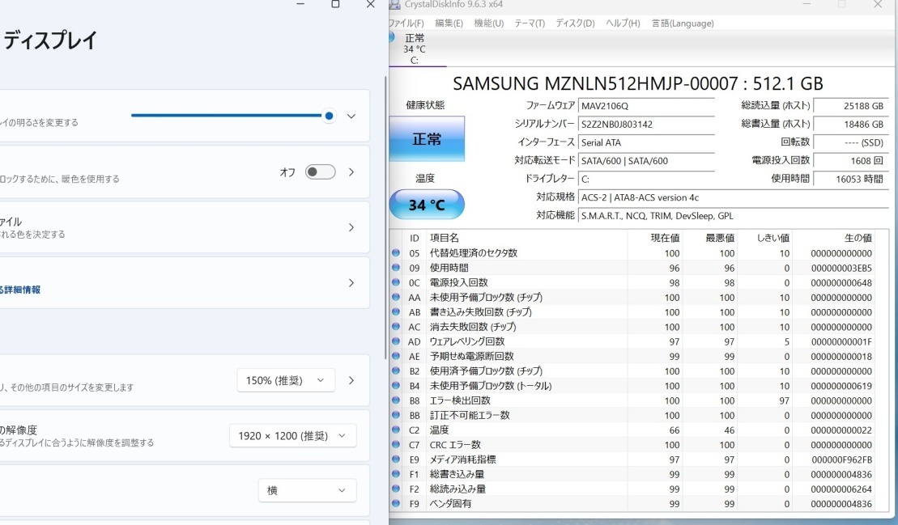Click status icon for 09 使用時間 row
898x525 pixels.
(395, 268)
